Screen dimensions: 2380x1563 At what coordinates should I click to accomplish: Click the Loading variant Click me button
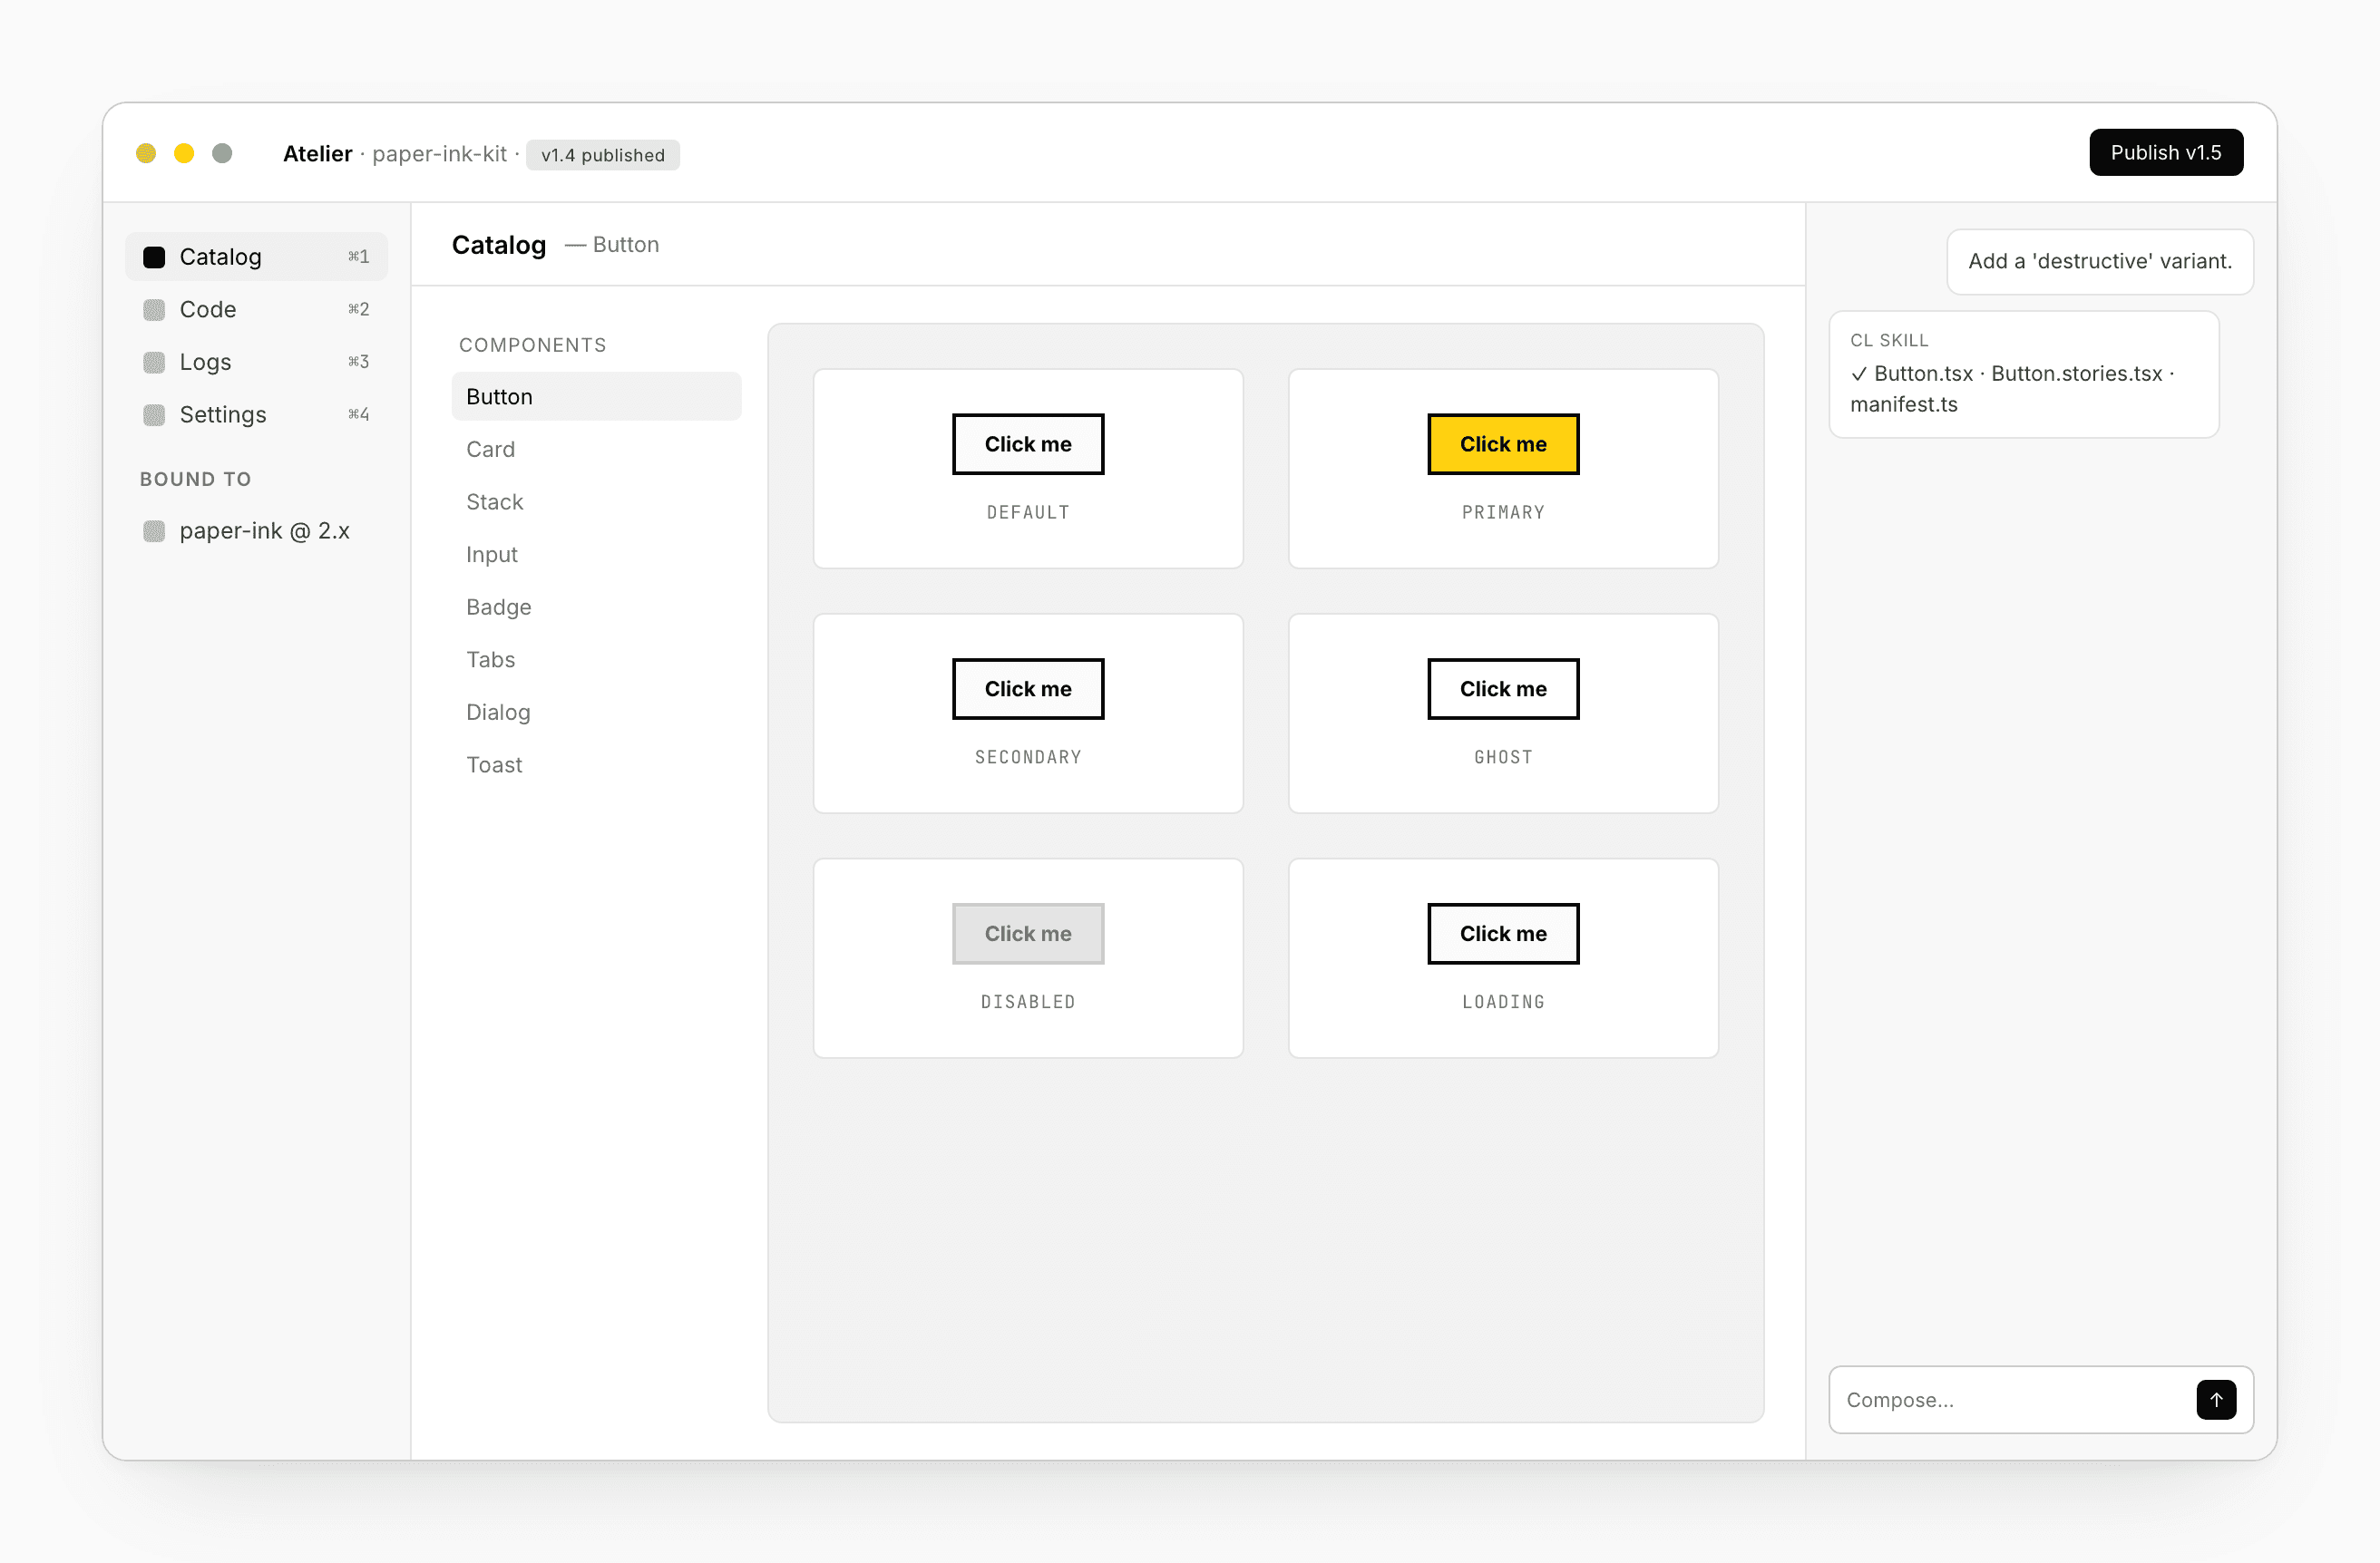click(x=1502, y=934)
